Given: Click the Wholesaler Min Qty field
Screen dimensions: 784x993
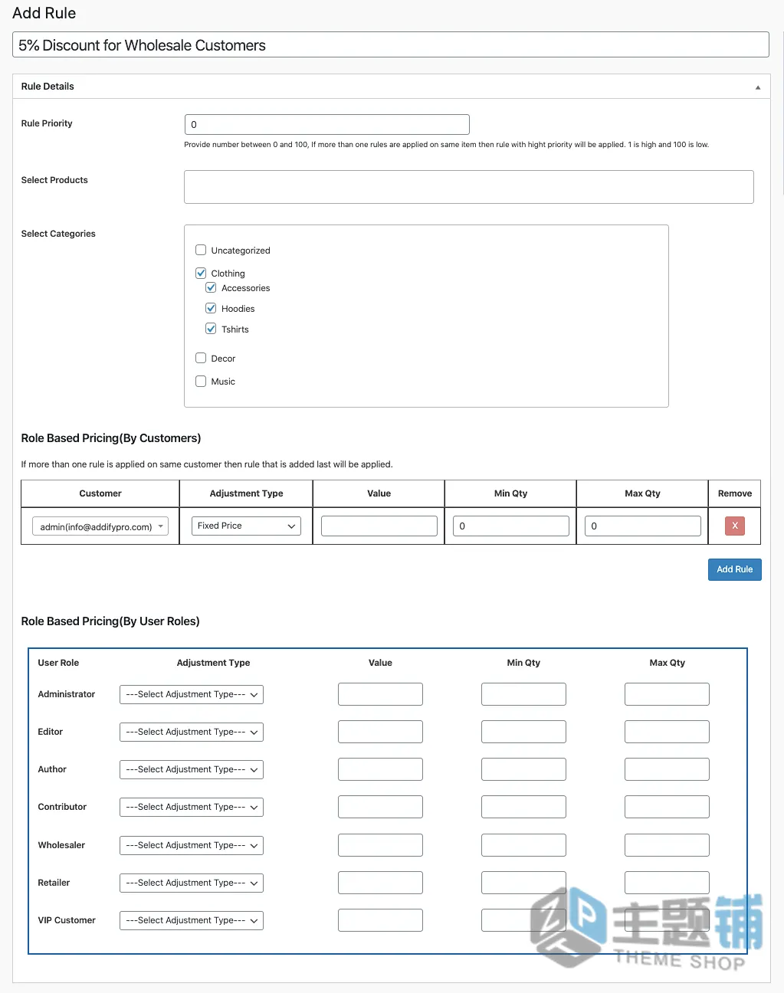Looking at the screenshot, I should pos(523,845).
